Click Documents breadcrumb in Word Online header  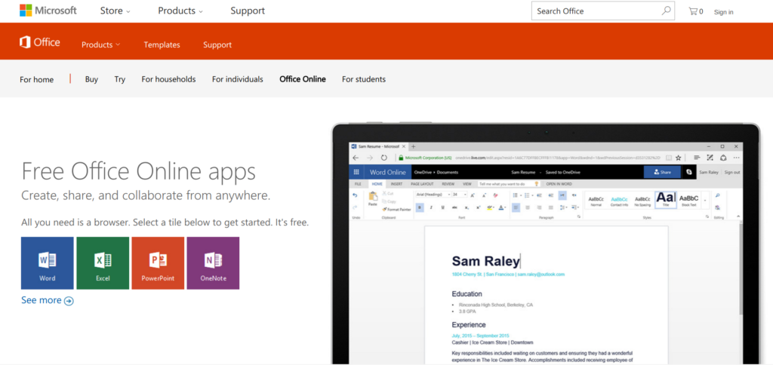point(447,173)
